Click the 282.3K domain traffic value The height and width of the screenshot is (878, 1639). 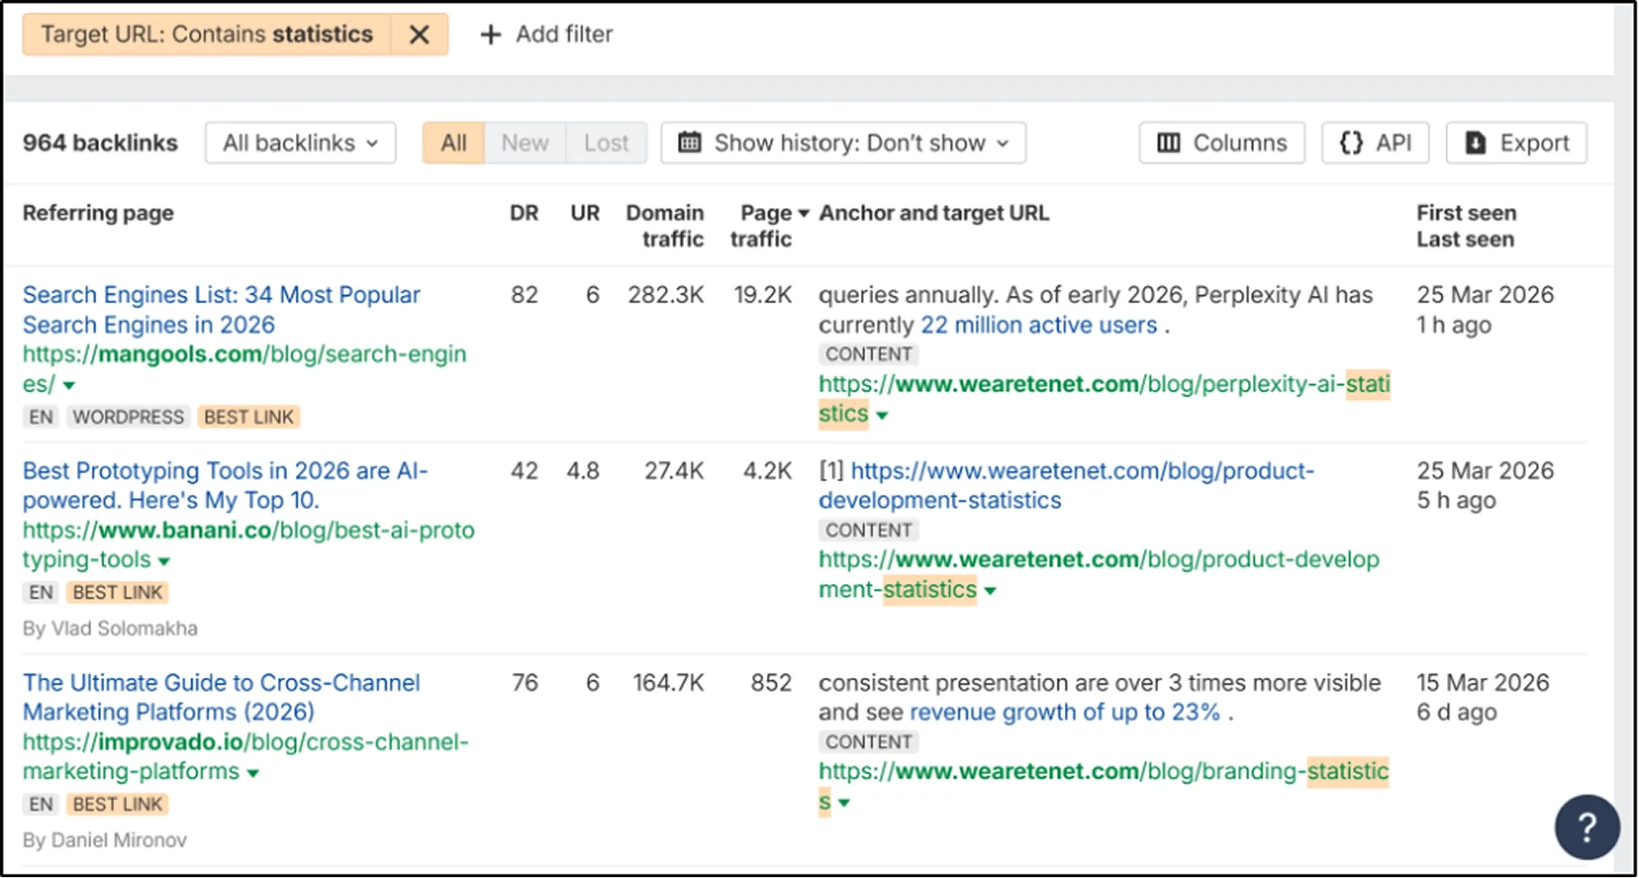click(665, 295)
